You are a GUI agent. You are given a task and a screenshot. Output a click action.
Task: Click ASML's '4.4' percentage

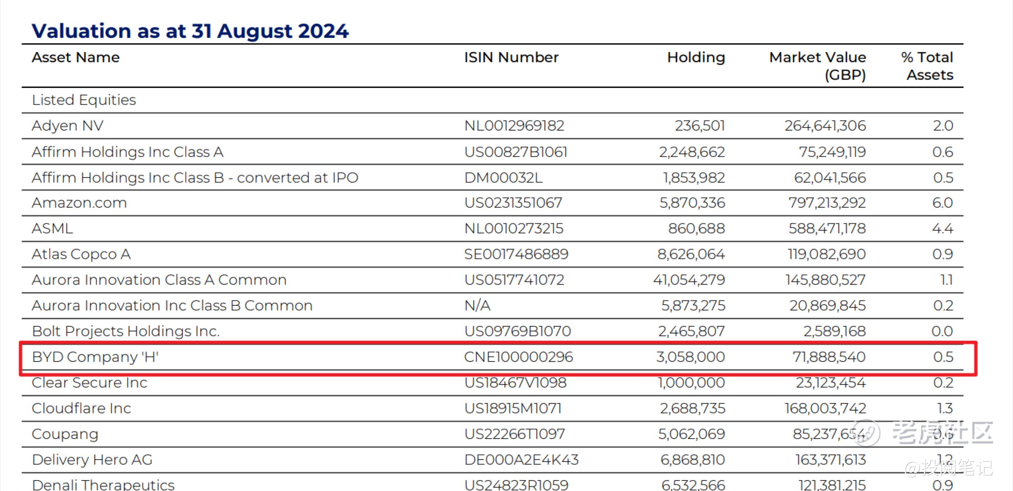click(943, 228)
